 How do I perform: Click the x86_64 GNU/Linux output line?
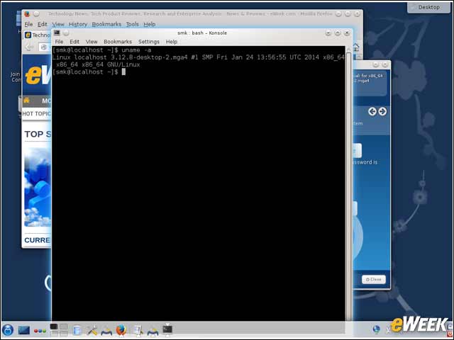click(98, 64)
